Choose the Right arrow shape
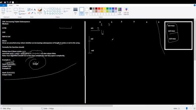Screen dimensions: 196x110 click(55, 11)
